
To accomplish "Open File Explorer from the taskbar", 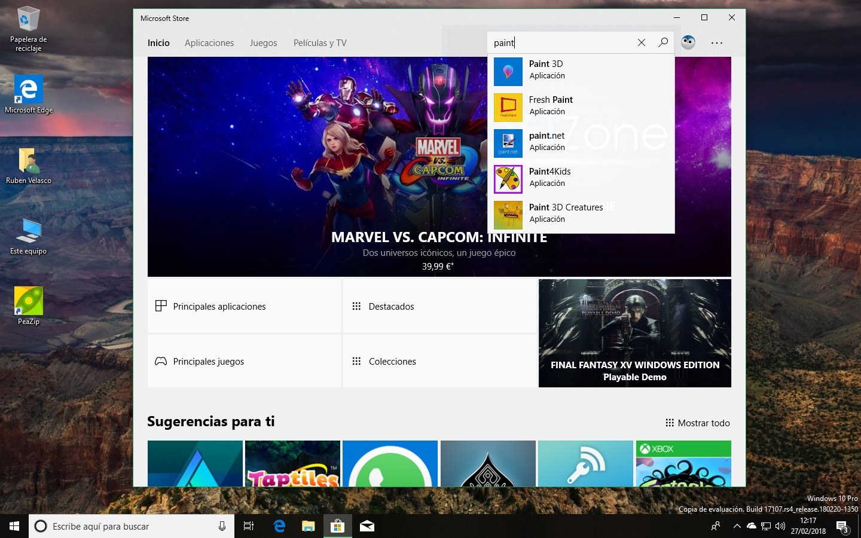I will pos(308,526).
